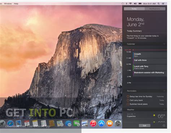Open the App Store dock icon
This screenshot has width=171, height=133.
(101, 124)
